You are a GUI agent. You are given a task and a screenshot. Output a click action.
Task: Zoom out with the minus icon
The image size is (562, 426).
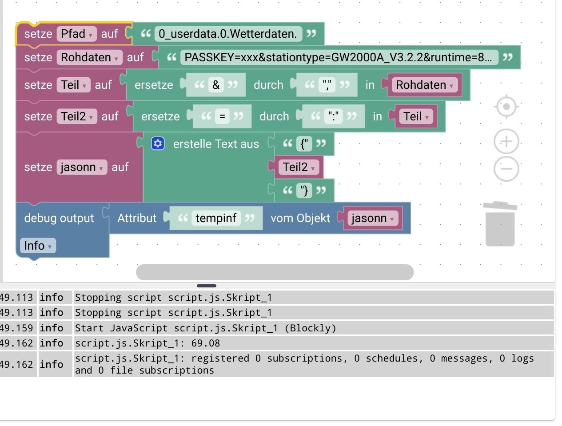pos(506,168)
